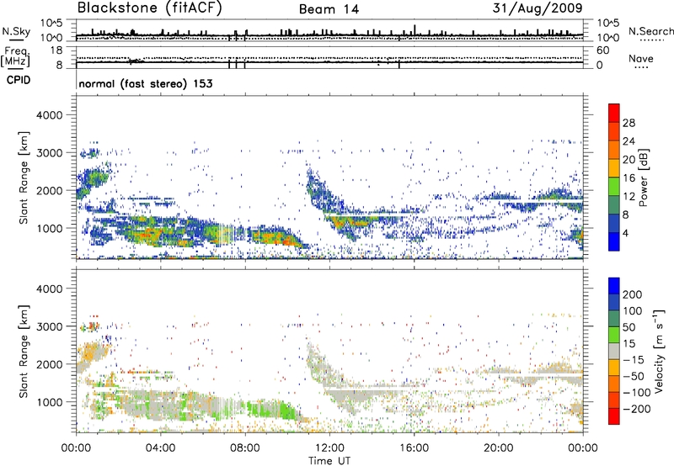674x466 pixels.
Task: Click the '16:00' time tick label
Action: (415, 448)
